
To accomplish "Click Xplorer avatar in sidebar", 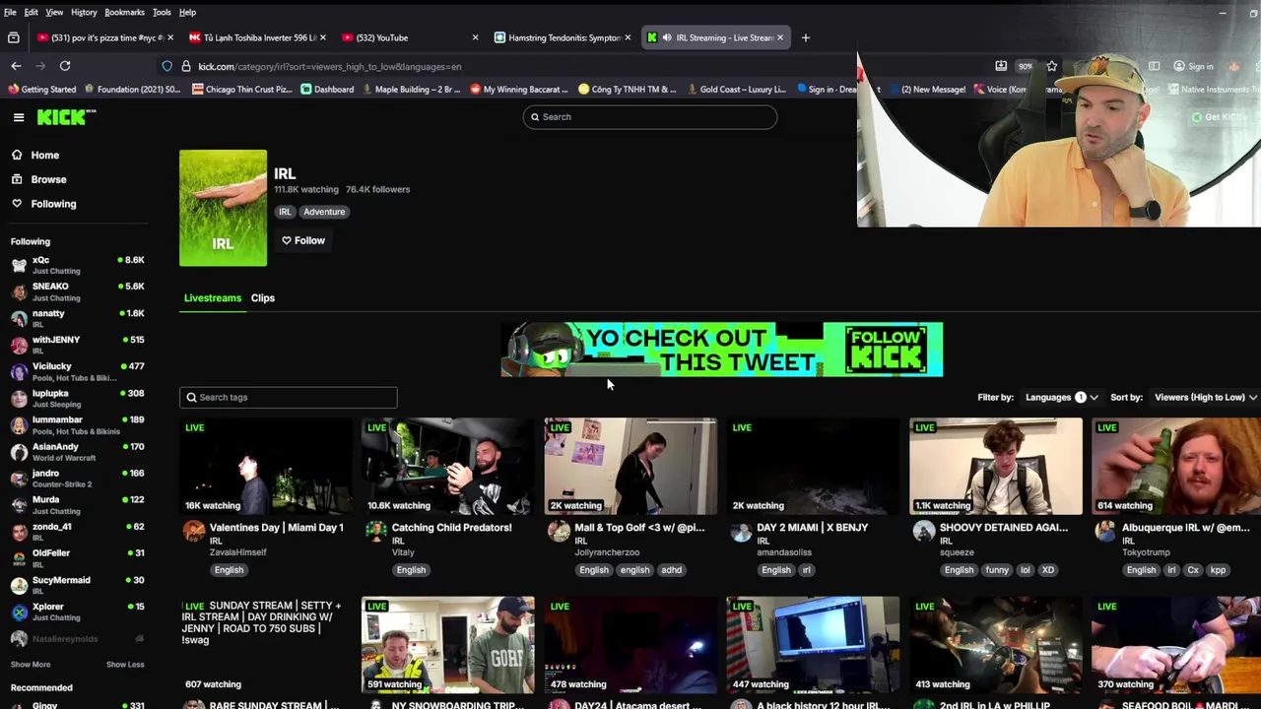I will pos(19,612).
